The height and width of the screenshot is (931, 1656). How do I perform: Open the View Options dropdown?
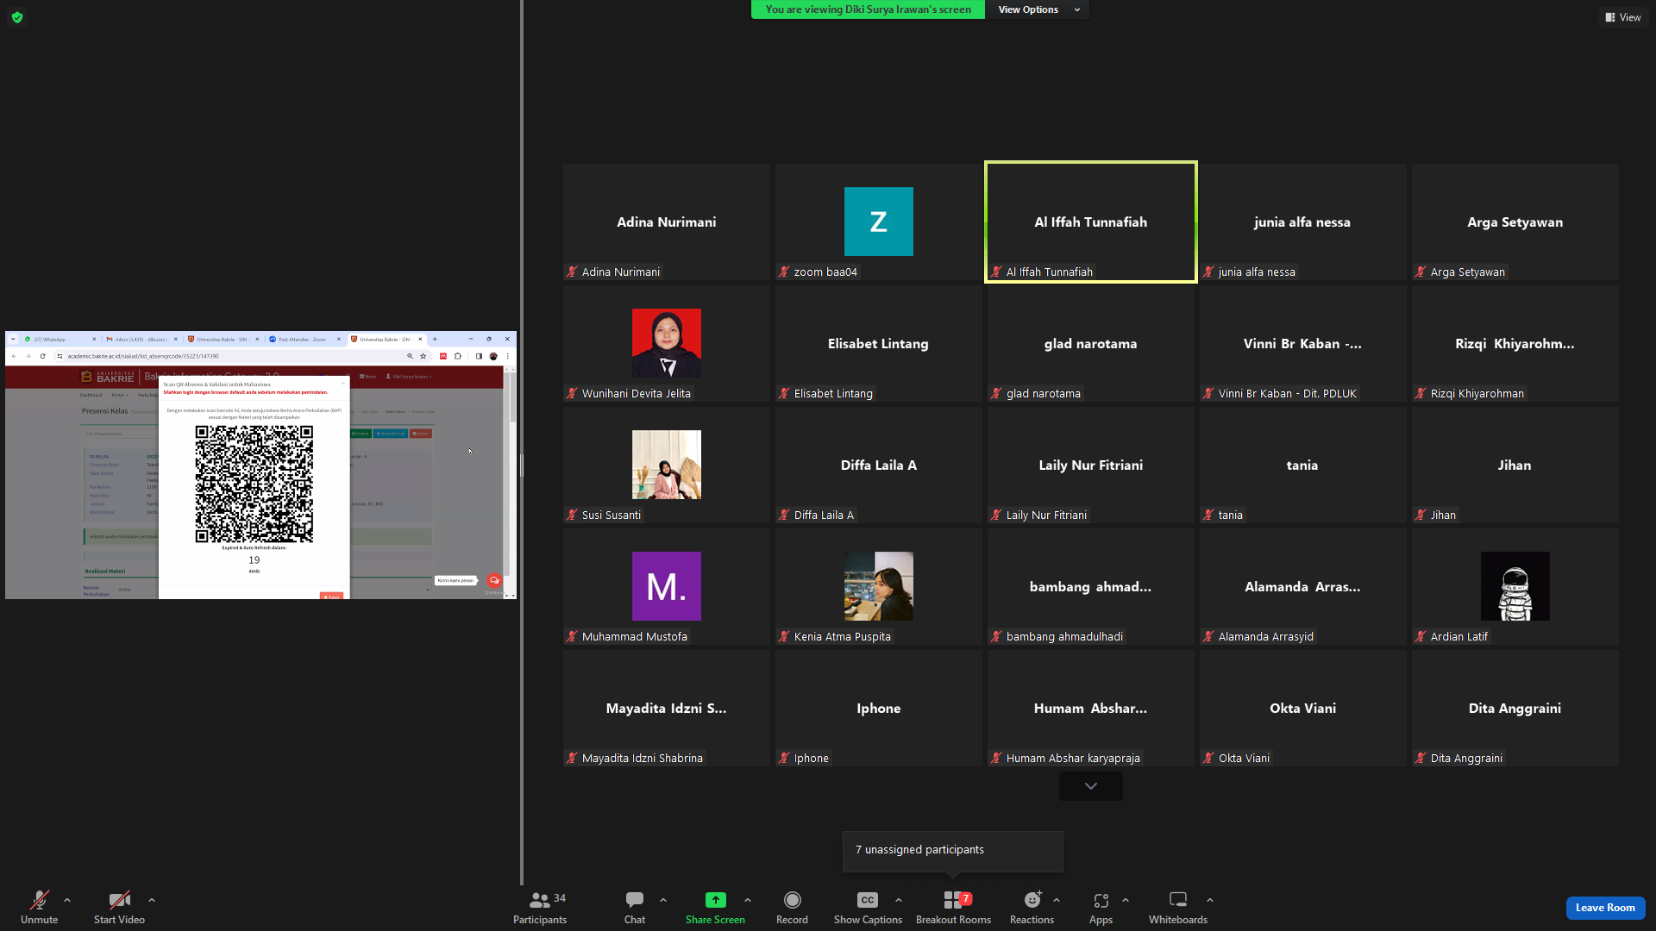[1038, 9]
